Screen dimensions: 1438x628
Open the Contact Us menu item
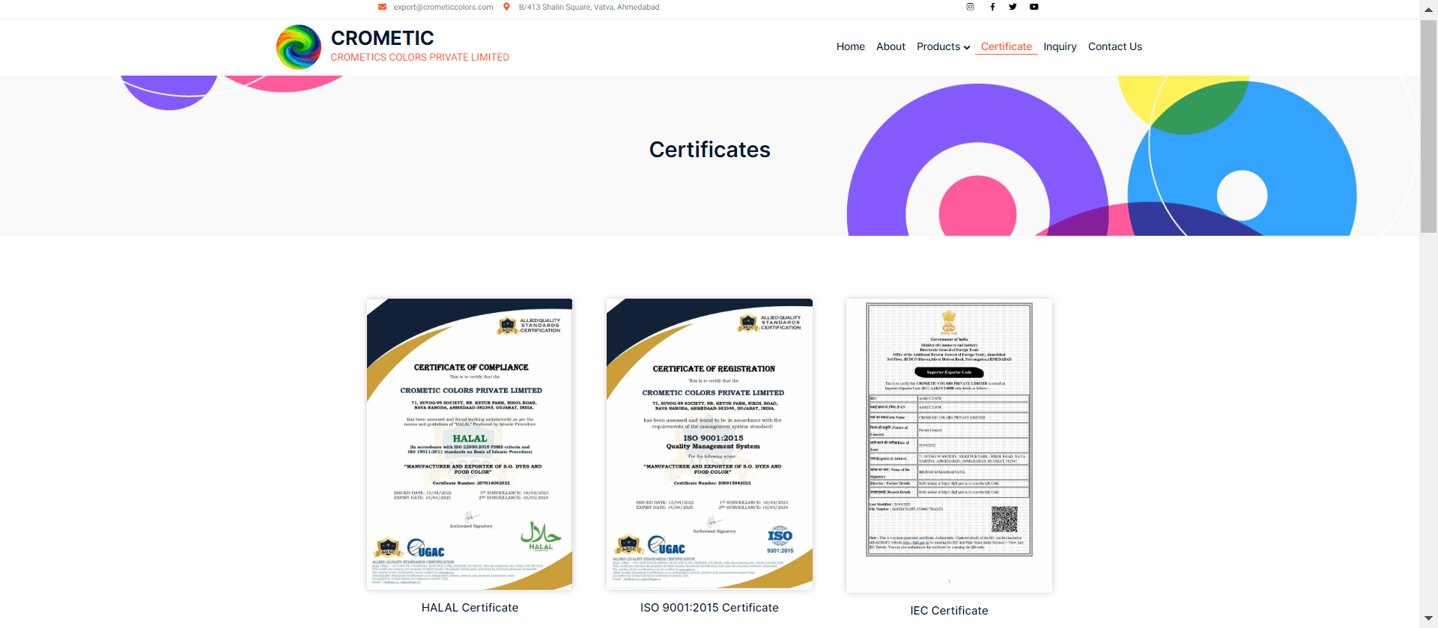click(1114, 46)
